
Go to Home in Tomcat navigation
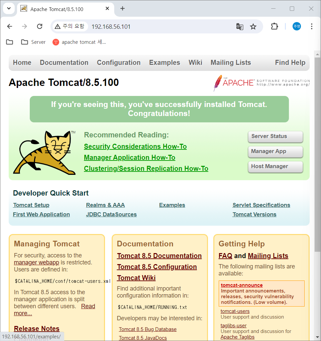click(x=22, y=63)
